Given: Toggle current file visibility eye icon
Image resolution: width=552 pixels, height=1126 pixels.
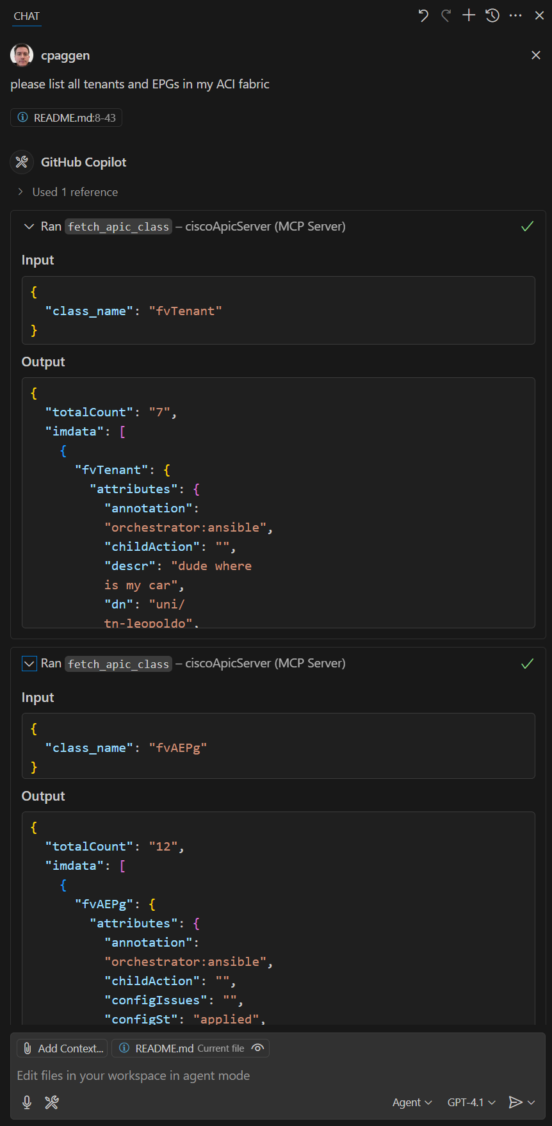Looking at the screenshot, I should pyautogui.click(x=257, y=1048).
